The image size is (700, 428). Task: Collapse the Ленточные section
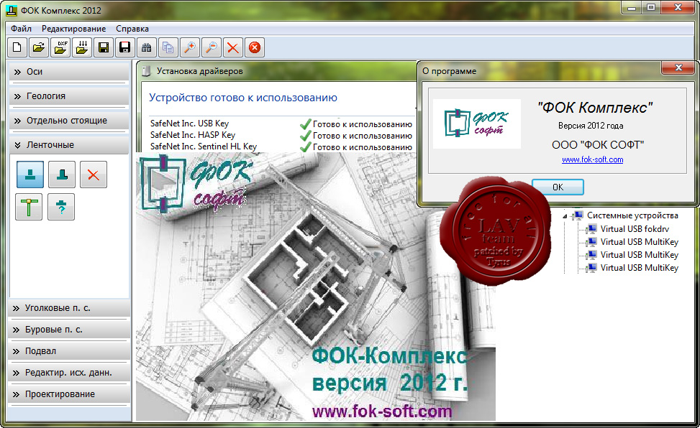tap(69, 145)
